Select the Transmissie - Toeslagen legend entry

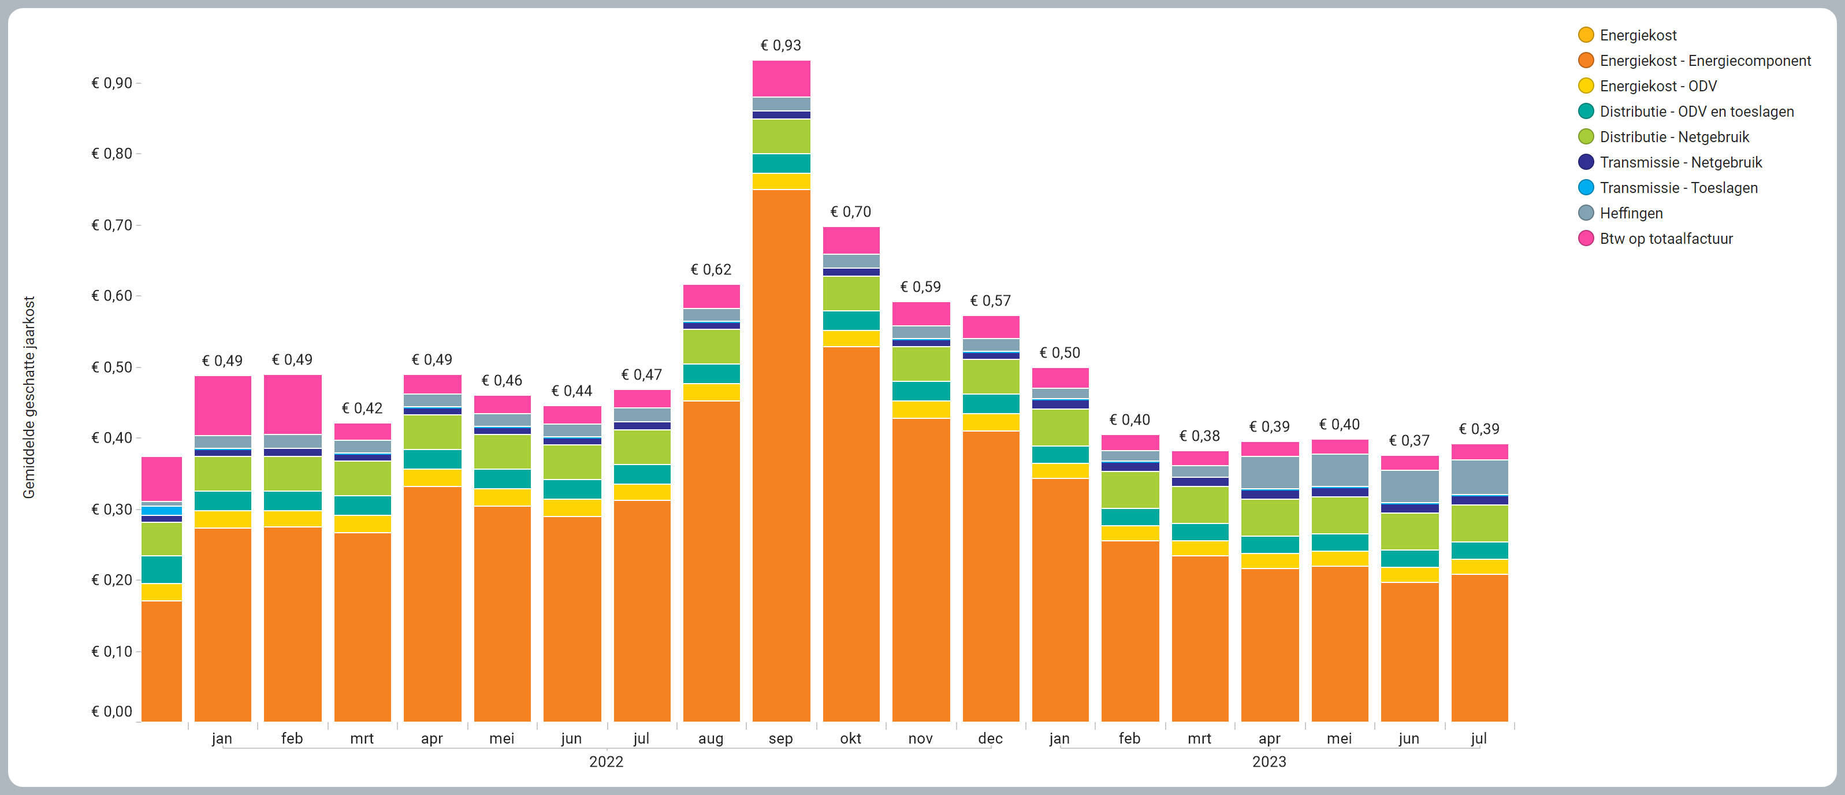pos(1668,188)
